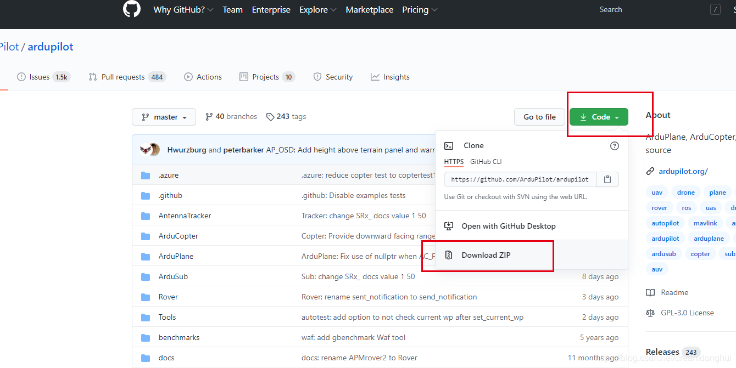Viewport: 736px width, 368px height.
Task: Click the branch icon beside 40 branches
Action: [209, 117]
